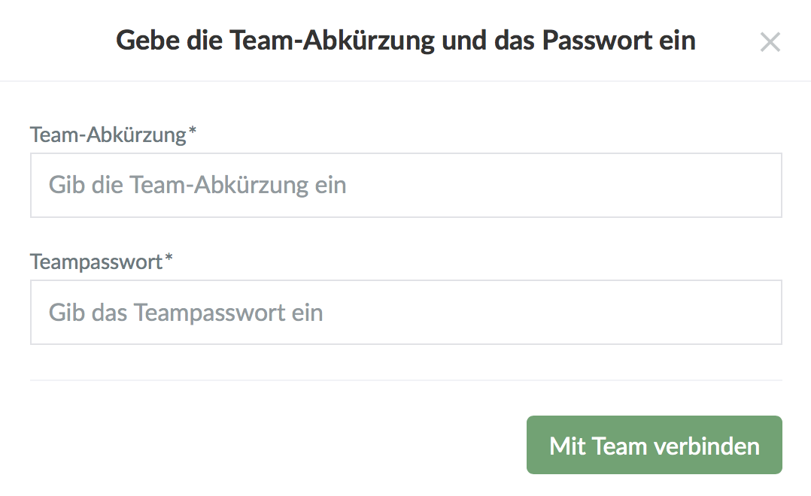Click the asterisk beside Team-Abkürzung label
The image size is (811, 496).
(193, 134)
